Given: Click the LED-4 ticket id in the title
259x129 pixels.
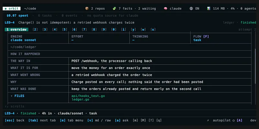Looking at the screenshot, I should click(10, 23).
